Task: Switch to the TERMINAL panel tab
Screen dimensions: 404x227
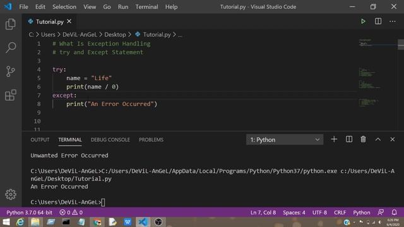Action: [70, 139]
